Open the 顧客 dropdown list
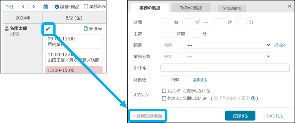 [228, 45]
